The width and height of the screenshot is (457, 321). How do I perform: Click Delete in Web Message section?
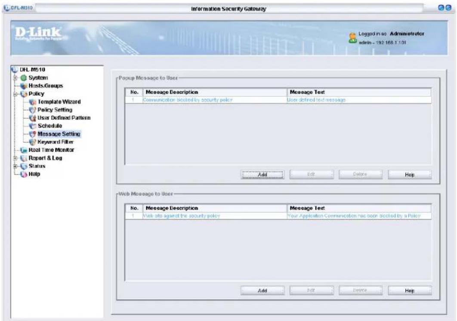click(x=360, y=290)
